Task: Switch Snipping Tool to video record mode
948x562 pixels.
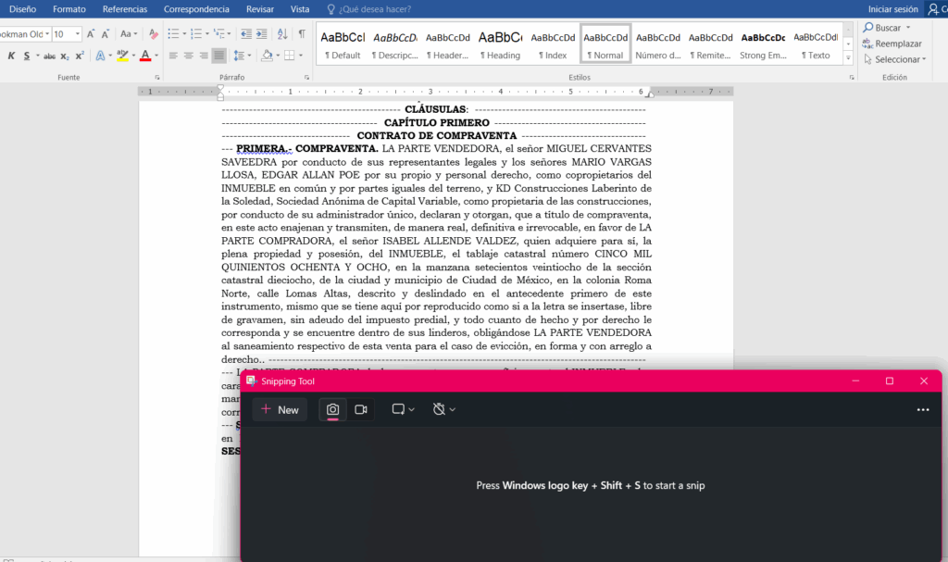Action: [361, 409]
